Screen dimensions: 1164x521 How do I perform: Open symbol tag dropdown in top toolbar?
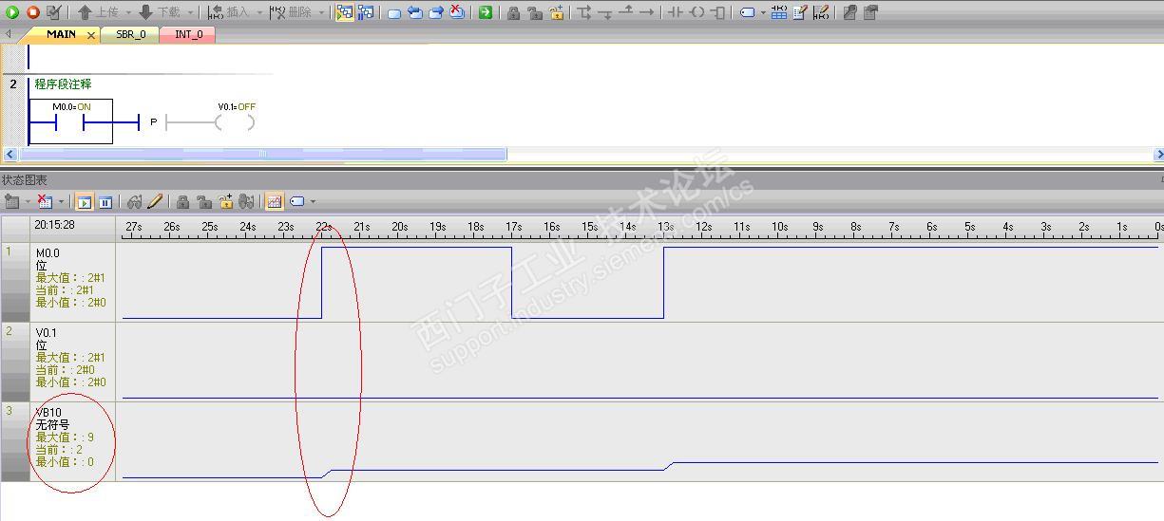(x=762, y=12)
